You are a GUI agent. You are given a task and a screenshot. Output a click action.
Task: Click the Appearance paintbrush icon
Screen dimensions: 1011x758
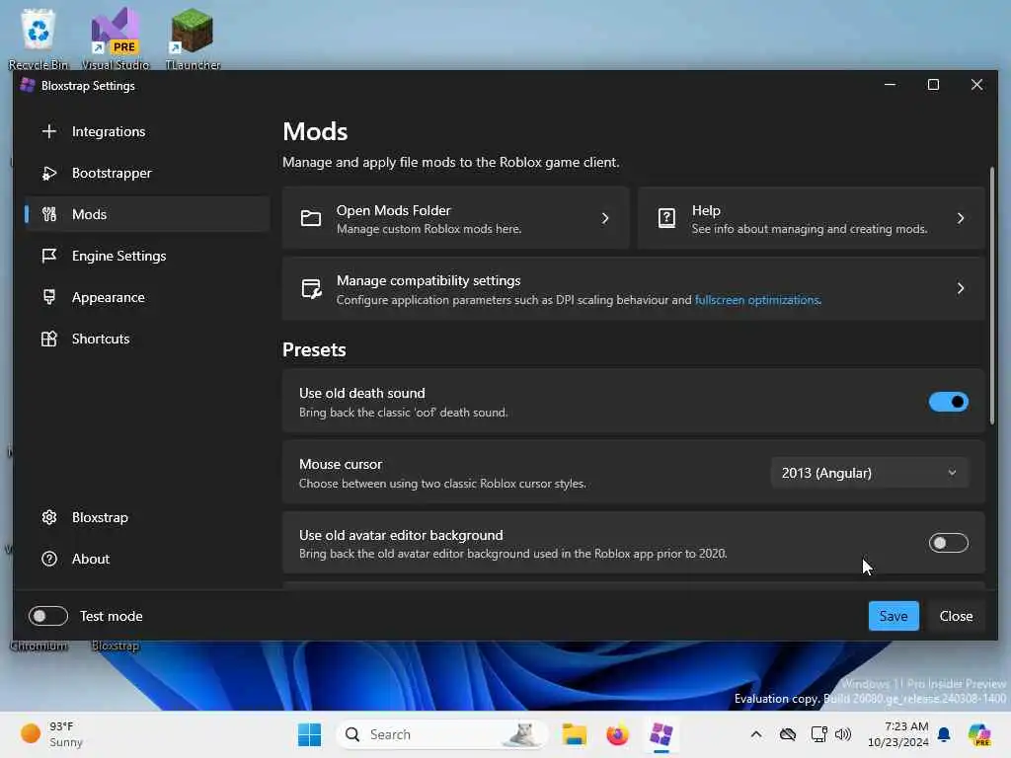(49, 297)
